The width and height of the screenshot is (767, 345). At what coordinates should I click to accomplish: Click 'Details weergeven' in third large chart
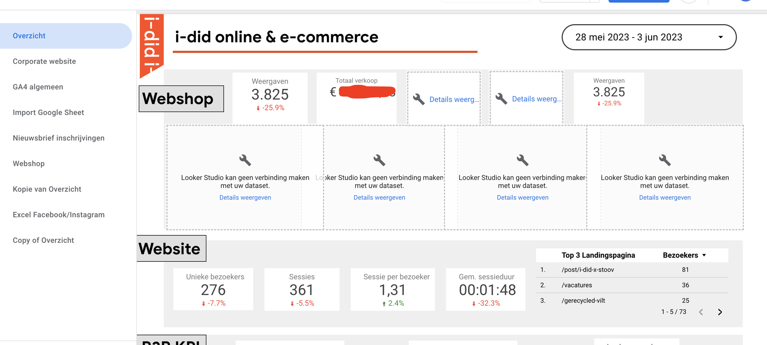(522, 197)
